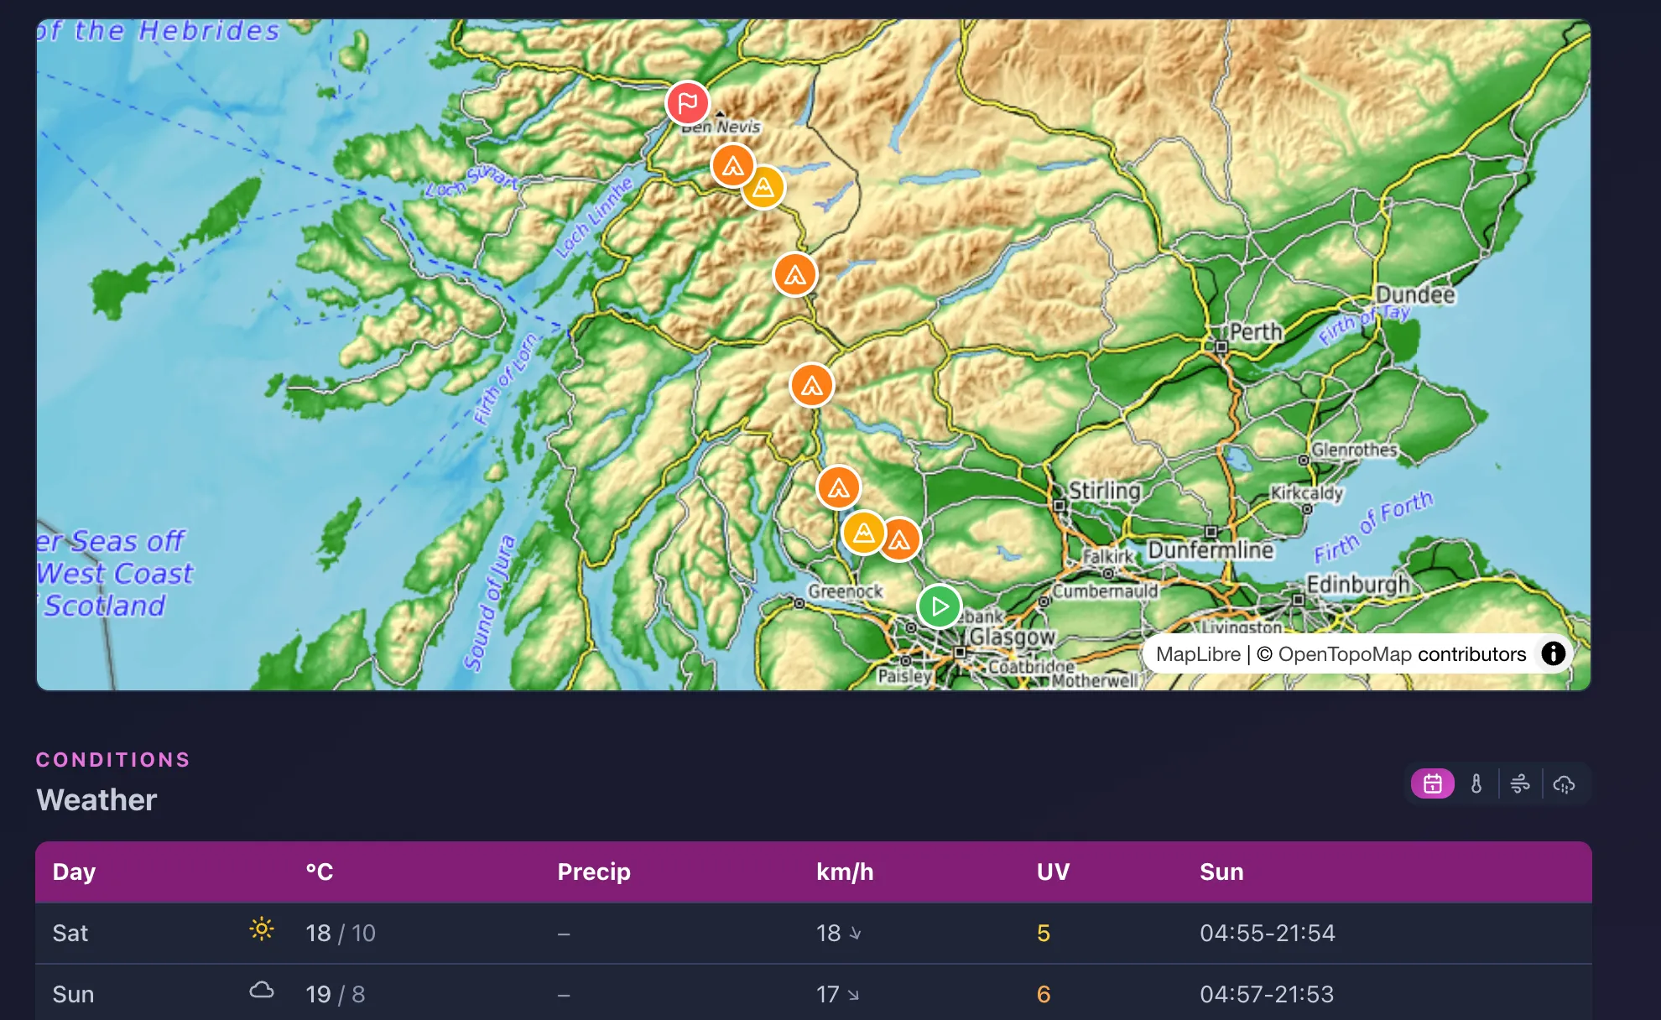The height and width of the screenshot is (1020, 1661).
Task: Click the Edinburgh label on the map
Action: pyautogui.click(x=1358, y=584)
